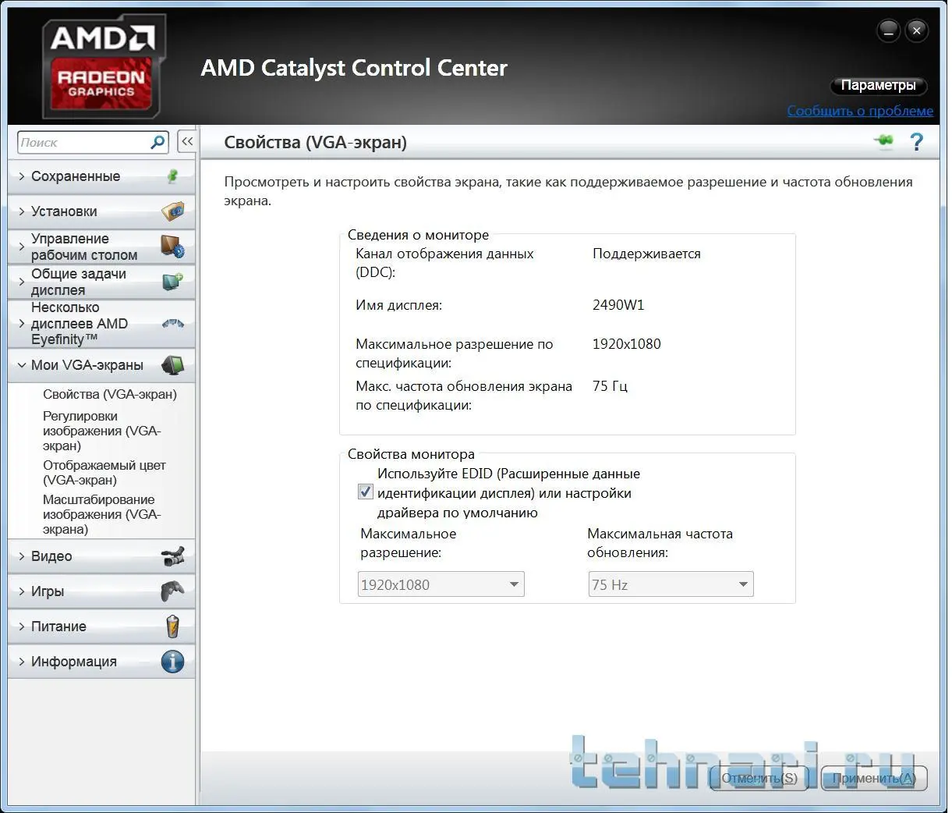Click the Питание battery icon
952x813 pixels.
[x=173, y=627]
